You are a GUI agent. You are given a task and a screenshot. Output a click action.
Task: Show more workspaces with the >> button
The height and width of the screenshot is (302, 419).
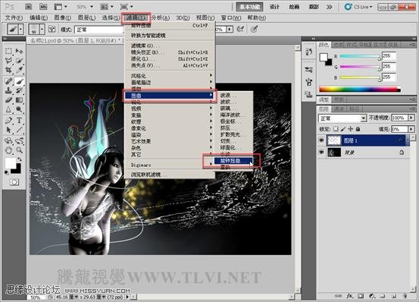[x=330, y=7]
